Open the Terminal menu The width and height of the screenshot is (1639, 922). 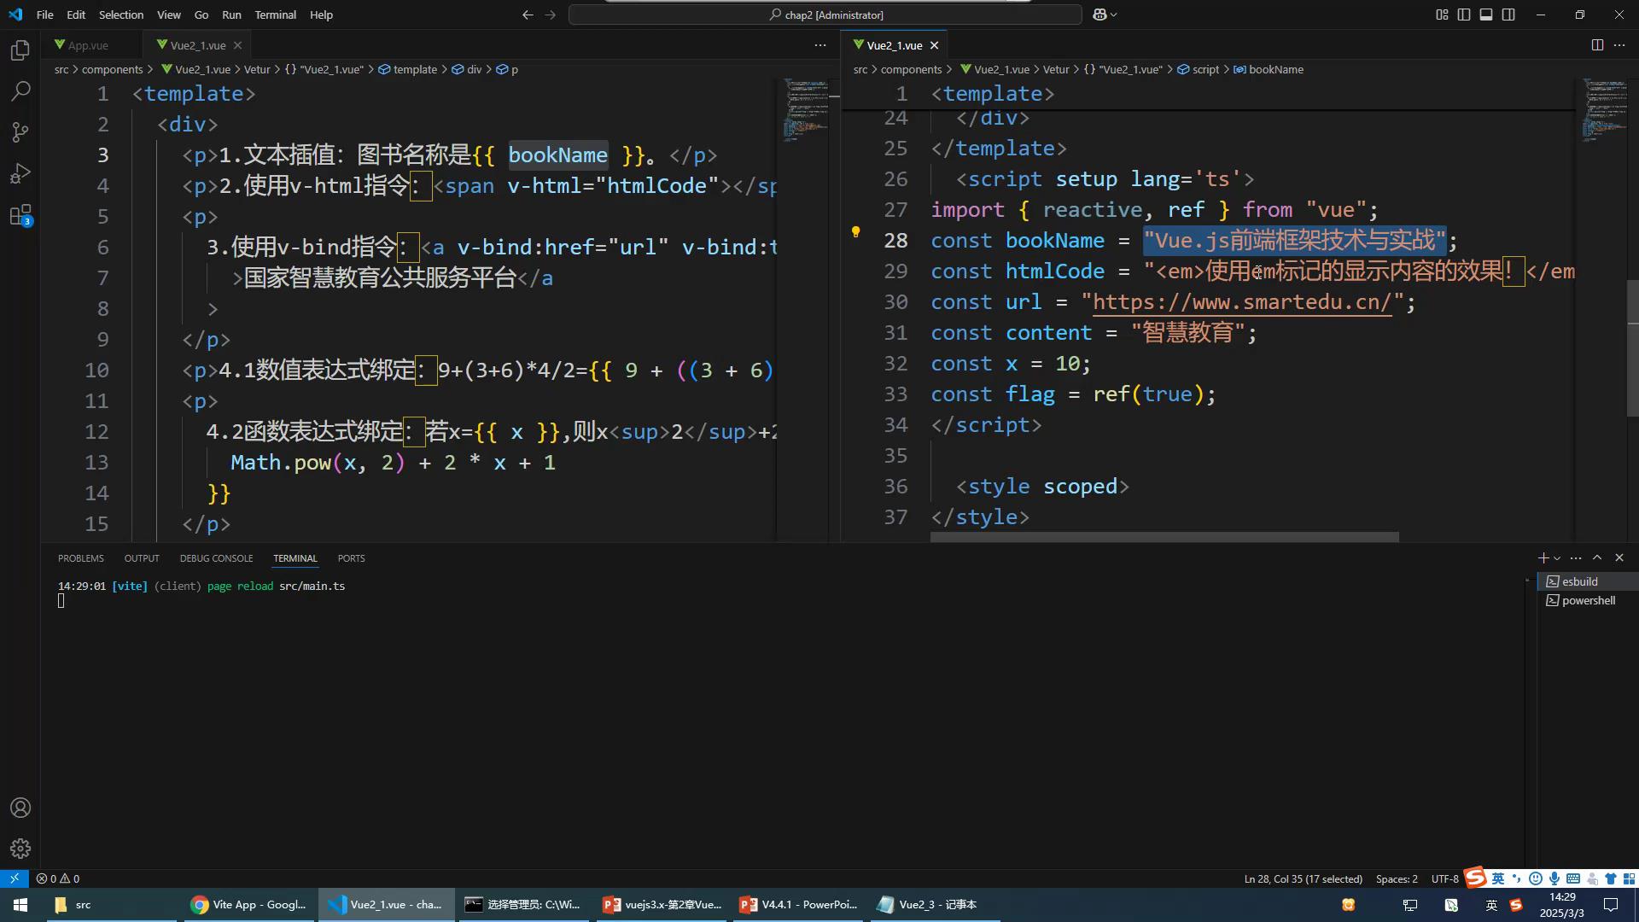(275, 15)
